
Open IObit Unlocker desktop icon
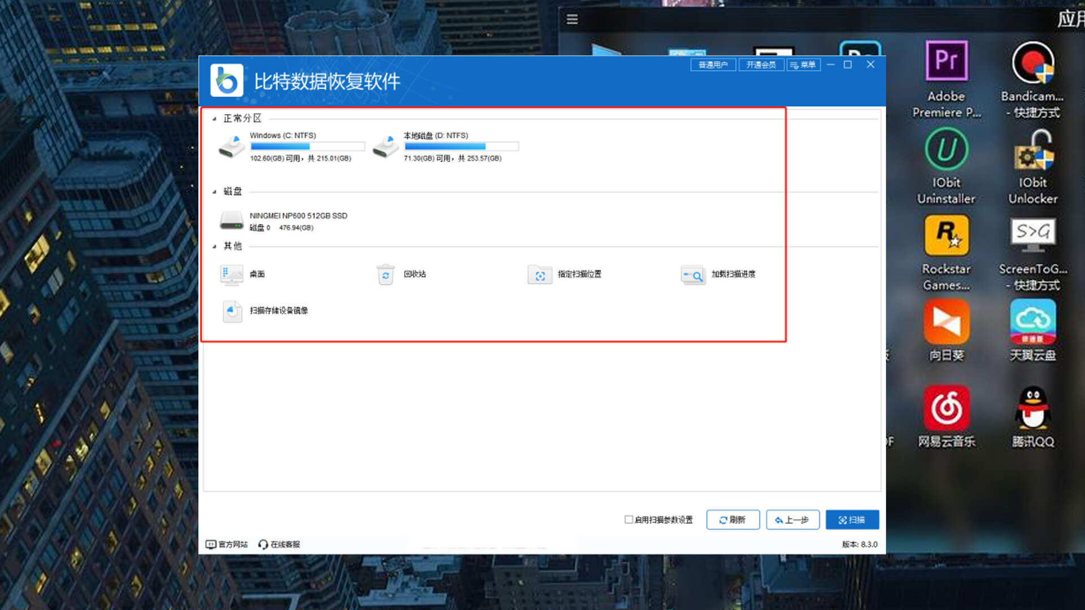(x=1033, y=149)
